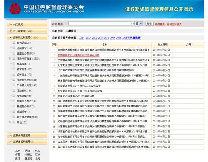Collapse the 按派出机构查看 accordion arrow
Screen dimensions: 208x162
[x=11, y=142]
